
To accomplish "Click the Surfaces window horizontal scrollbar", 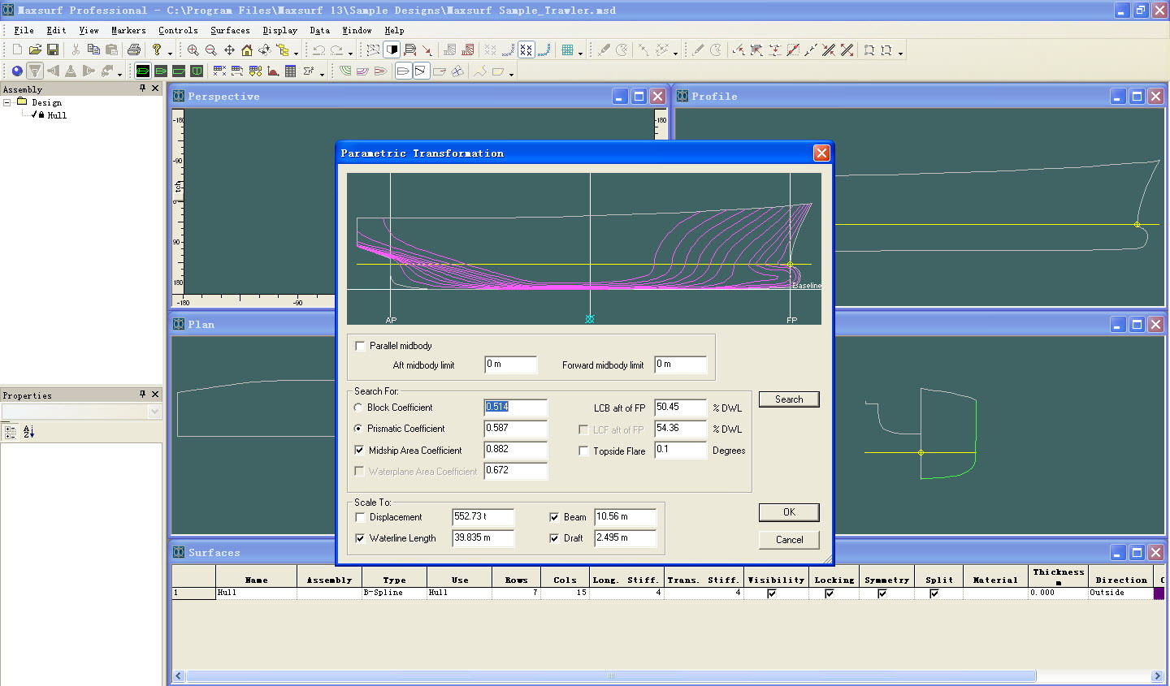I will (610, 676).
